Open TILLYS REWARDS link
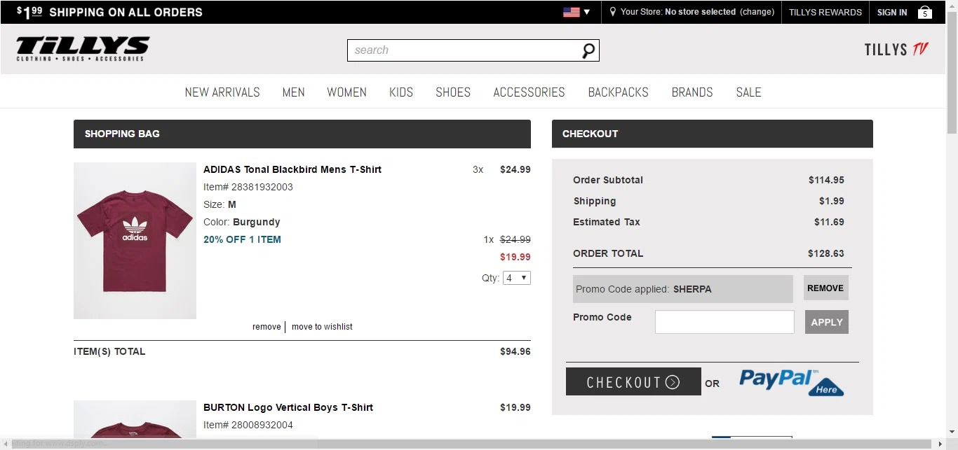Screen dimensions: 958x450 825,12
